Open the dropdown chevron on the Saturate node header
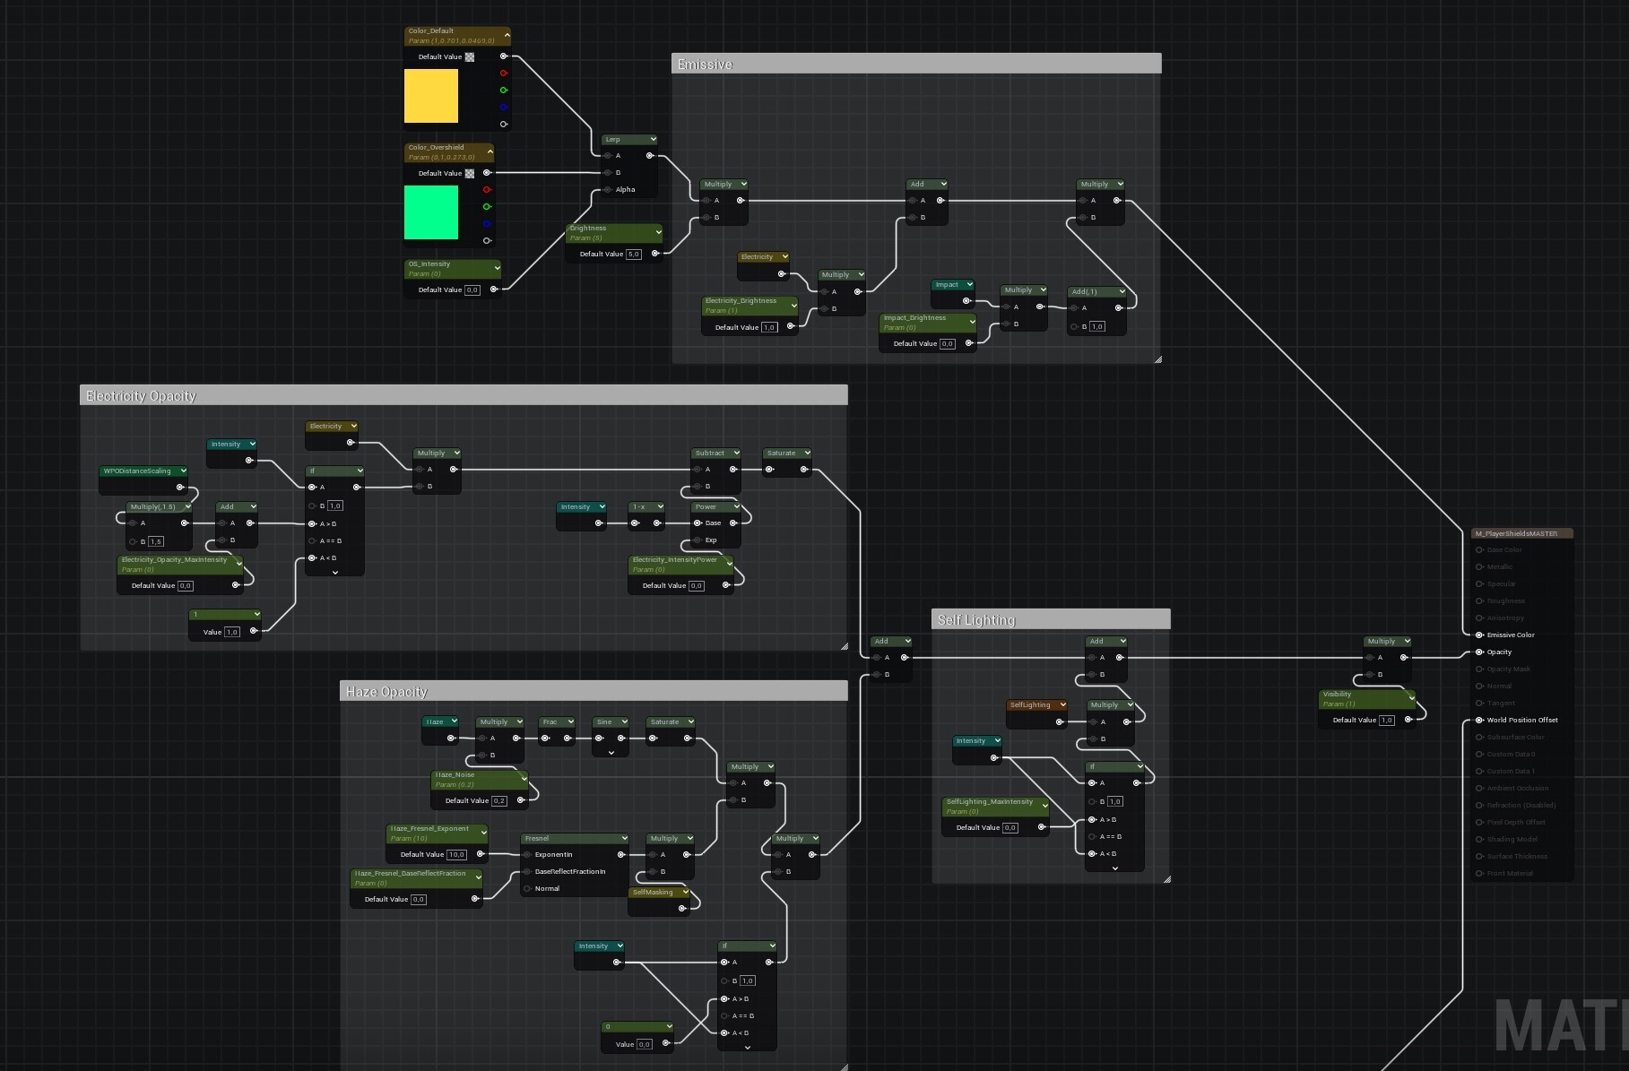The height and width of the screenshot is (1071, 1629). pyautogui.click(x=807, y=453)
